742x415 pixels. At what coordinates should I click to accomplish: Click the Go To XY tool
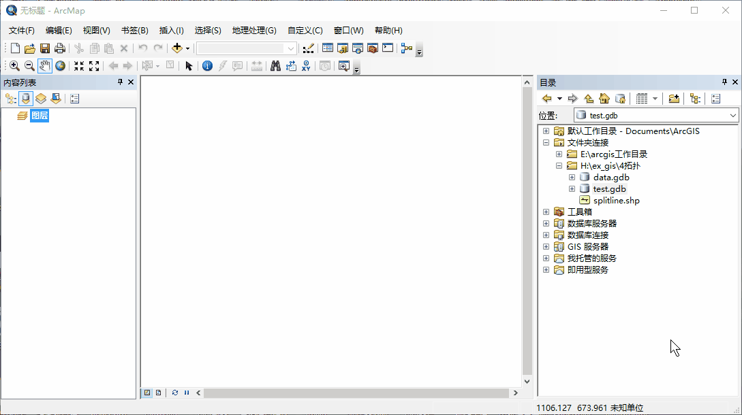[x=306, y=66]
